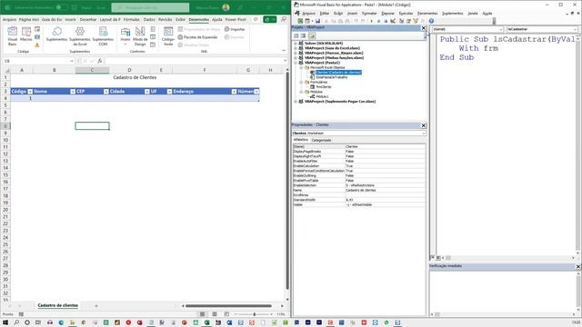Switch to Categorizado tab in Properties
Image resolution: width=582 pixels, height=327 pixels.
click(321, 140)
